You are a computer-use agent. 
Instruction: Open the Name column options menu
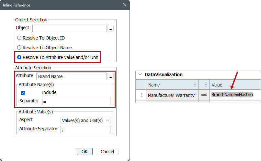[195, 85]
